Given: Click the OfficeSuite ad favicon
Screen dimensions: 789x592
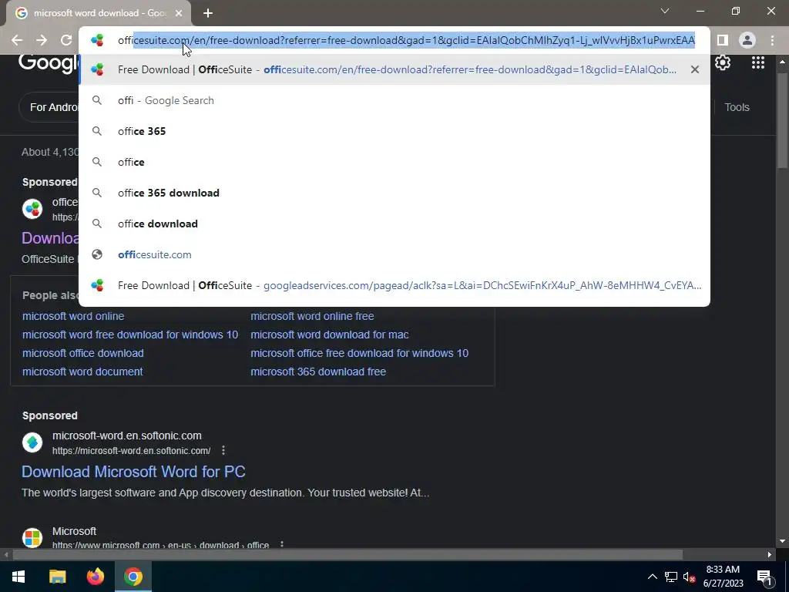Looking at the screenshot, I should point(32,209).
